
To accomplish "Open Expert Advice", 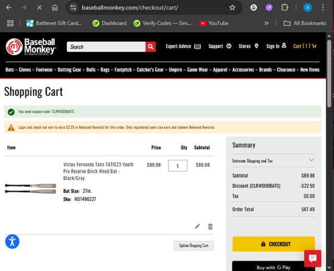I will pyautogui.click(x=183, y=46).
